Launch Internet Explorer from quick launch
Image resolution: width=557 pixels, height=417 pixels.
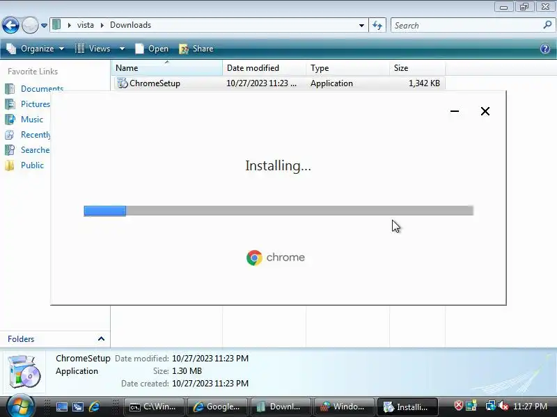pyautogui.click(x=95, y=407)
